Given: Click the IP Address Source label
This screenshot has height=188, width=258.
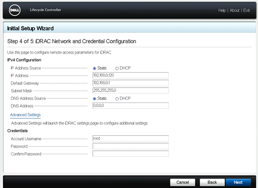Looking at the screenshot, I should pos(26,68).
